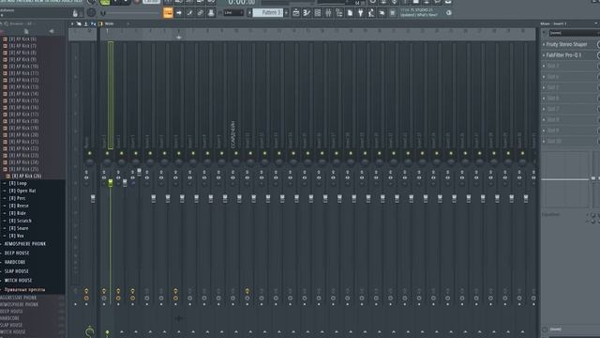Click the icon right of What's New text

449,12
